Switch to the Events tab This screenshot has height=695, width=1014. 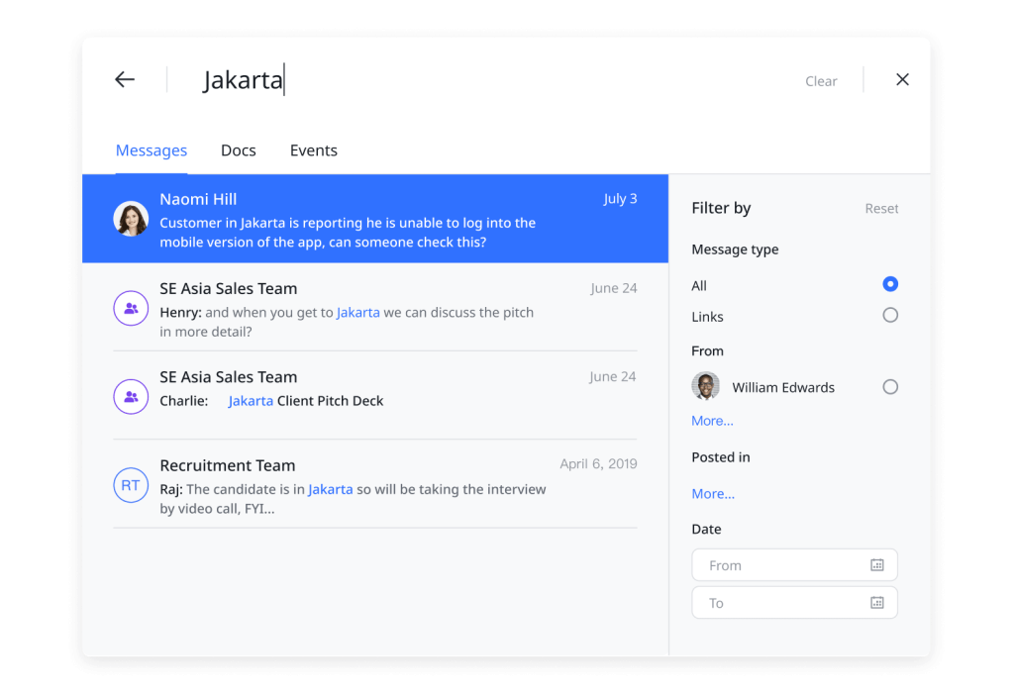pos(314,150)
